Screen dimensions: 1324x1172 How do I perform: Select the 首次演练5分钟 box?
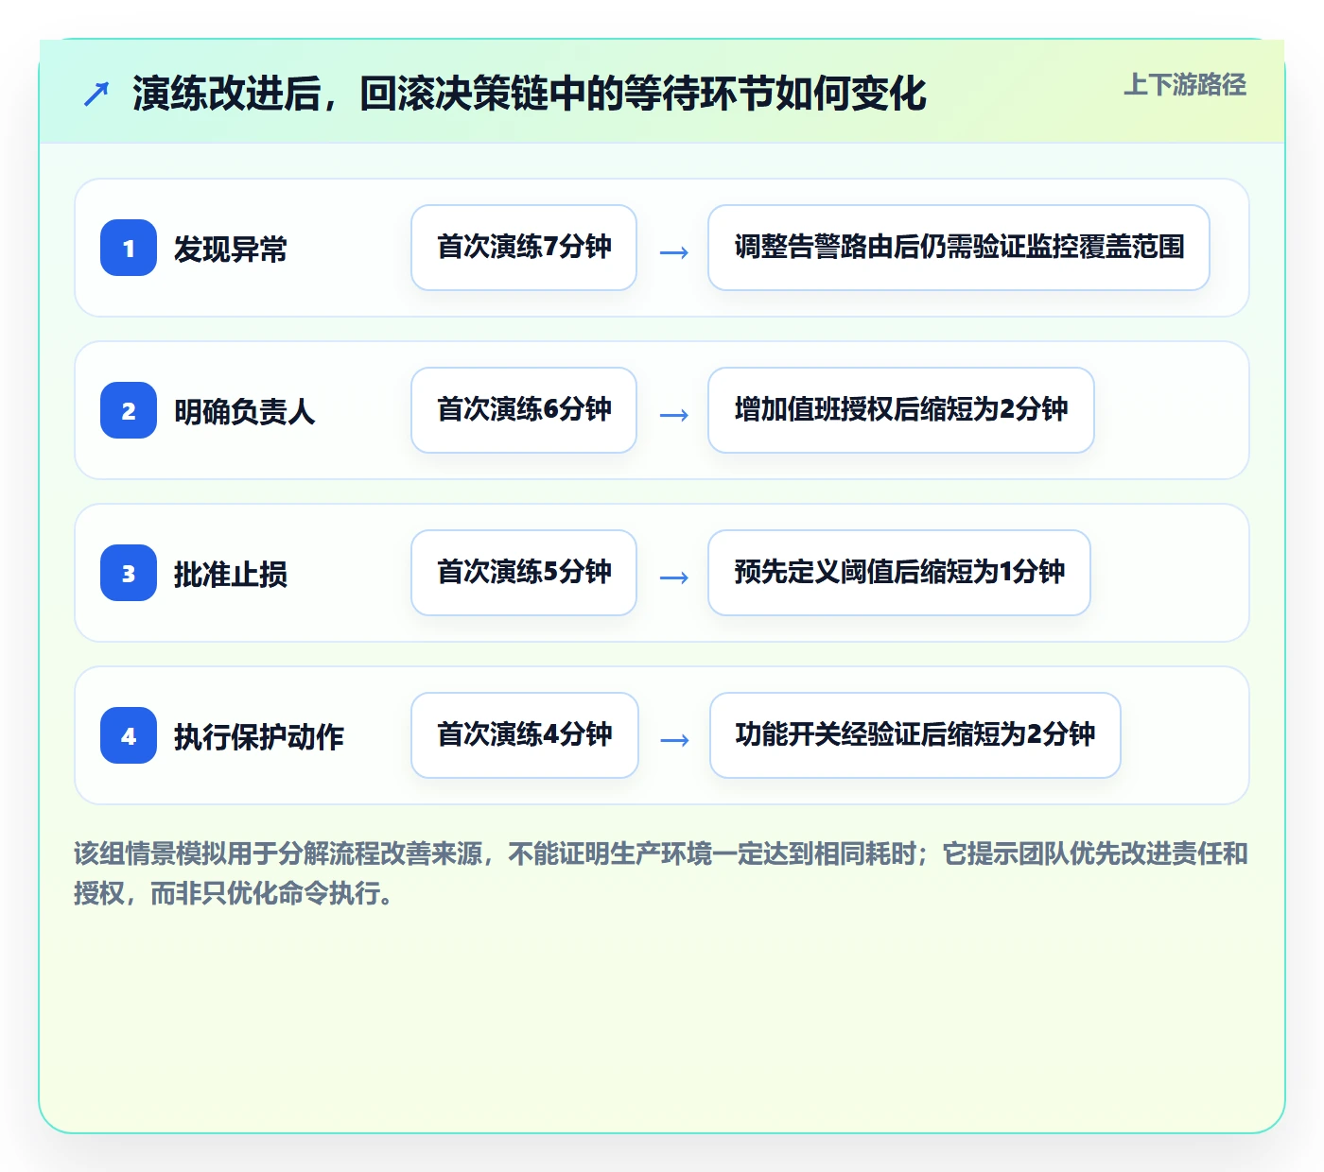(x=524, y=573)
